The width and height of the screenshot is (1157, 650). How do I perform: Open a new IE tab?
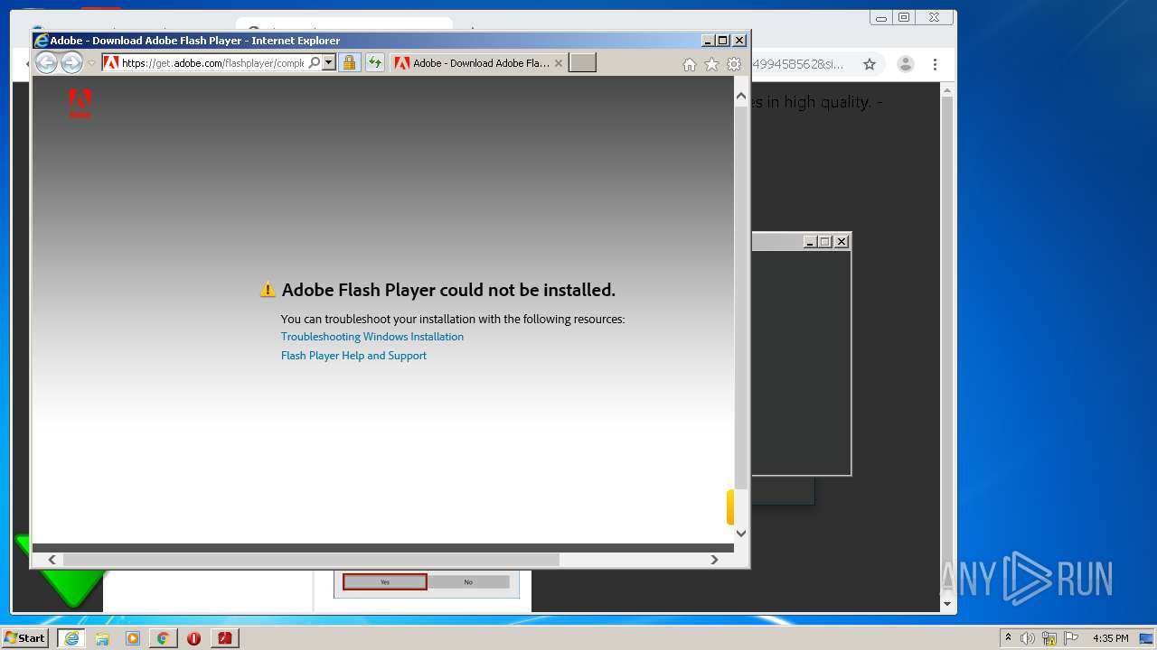pyautogui.click(x=582, y=63)
